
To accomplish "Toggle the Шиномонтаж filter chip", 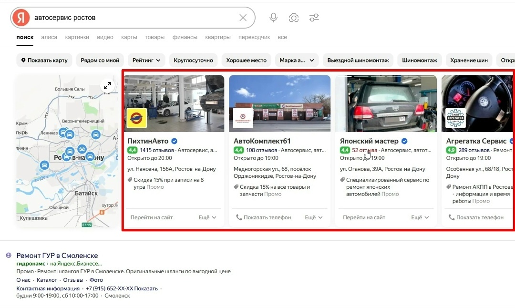I will click(420, 60).
